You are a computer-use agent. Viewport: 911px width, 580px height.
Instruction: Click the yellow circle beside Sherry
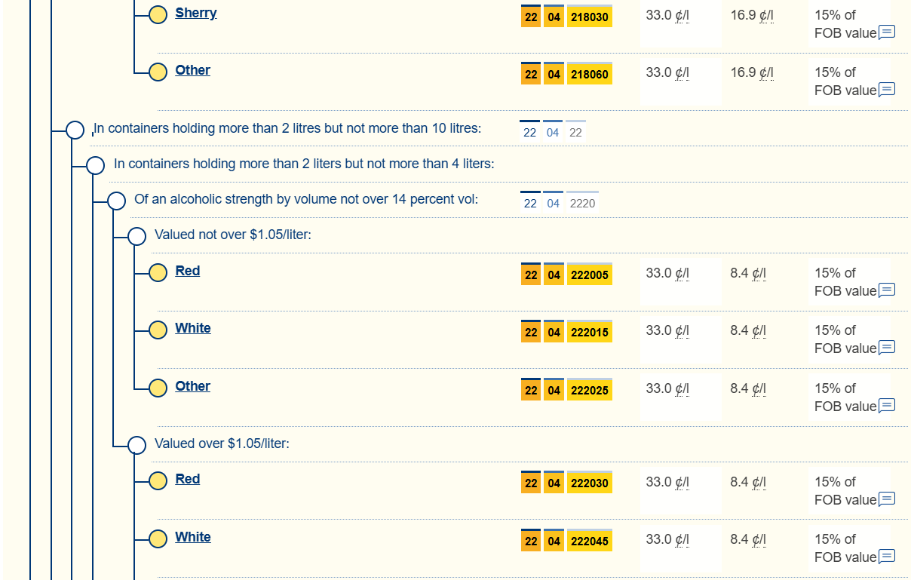(x=158, y=14)
